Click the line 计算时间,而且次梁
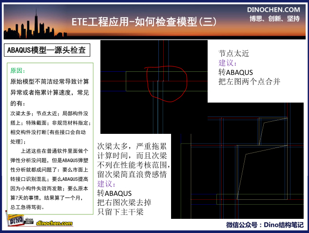 click(x=132, y=156)
